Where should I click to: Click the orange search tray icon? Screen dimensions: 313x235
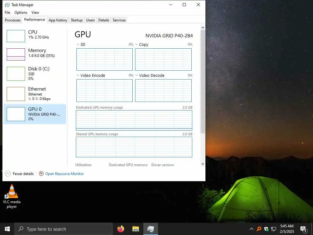coord(259,229)
